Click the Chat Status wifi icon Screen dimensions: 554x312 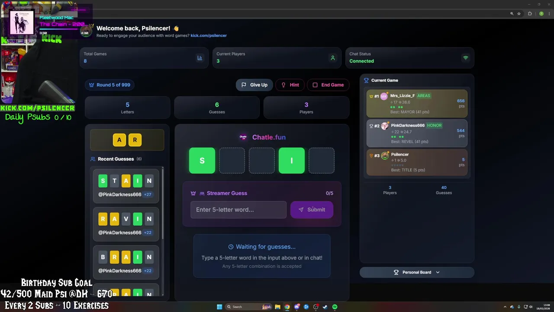click(x=466, y=58)
